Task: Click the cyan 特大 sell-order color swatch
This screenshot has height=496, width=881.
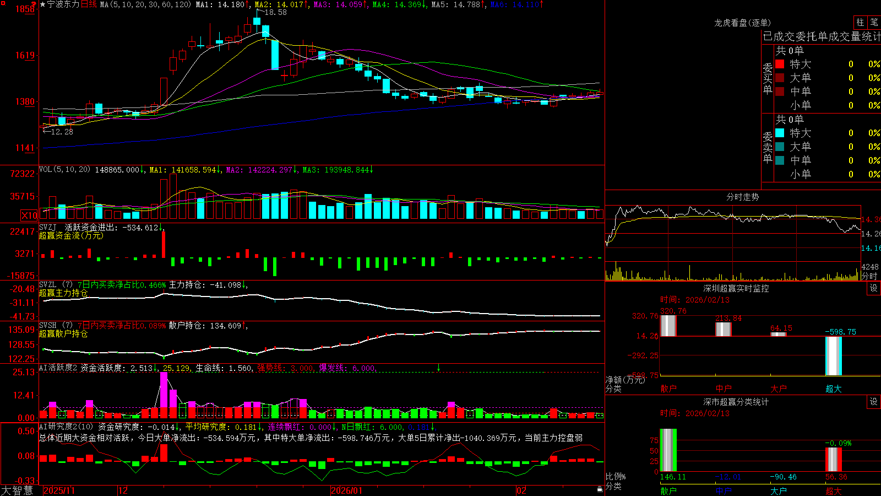Action: click(x=780, y=133)
